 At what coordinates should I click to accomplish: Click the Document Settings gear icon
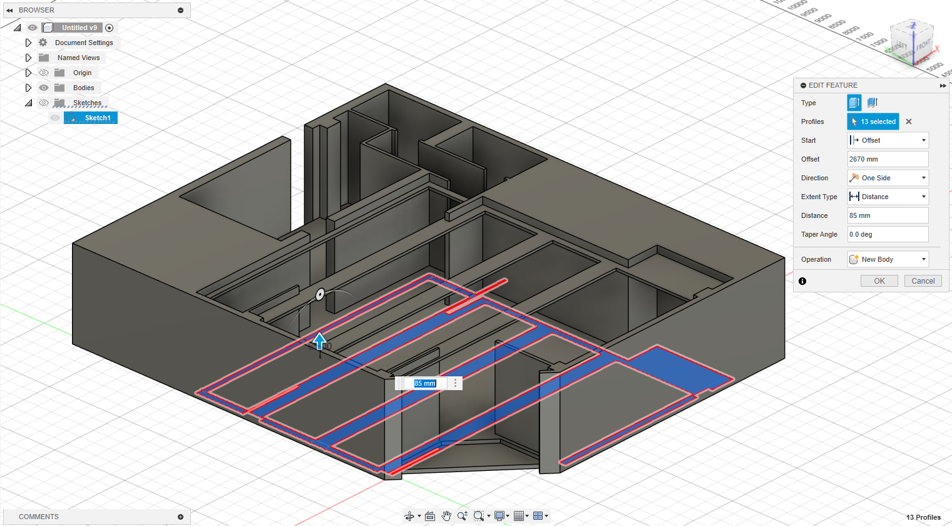tap(43, 43)
